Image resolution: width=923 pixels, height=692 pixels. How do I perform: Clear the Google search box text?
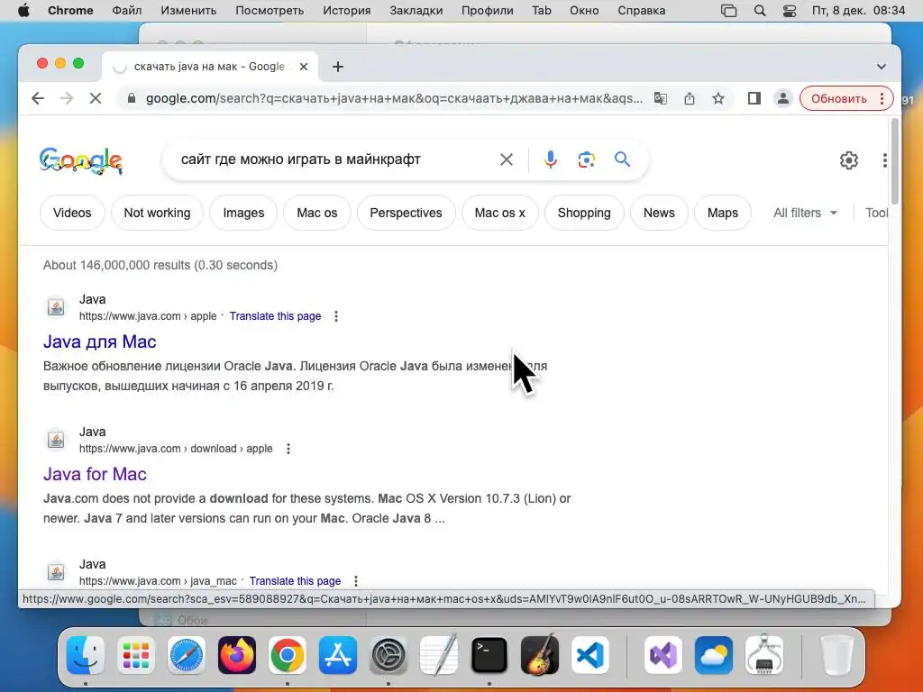pyautogui.click(x=507, y=159)
